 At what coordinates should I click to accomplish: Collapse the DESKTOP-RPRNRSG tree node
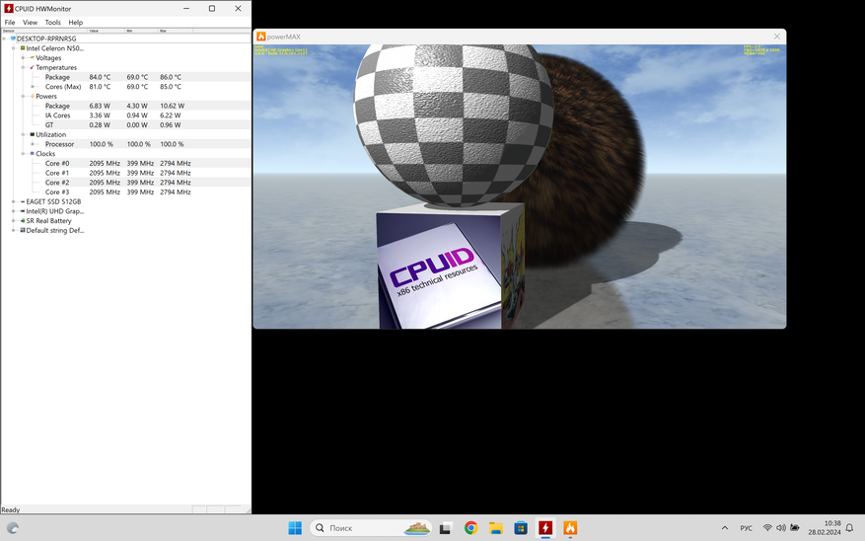(x=4, y=39)
